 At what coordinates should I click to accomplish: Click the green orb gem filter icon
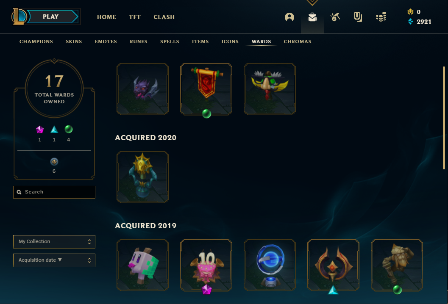click(x=69, y=129)
